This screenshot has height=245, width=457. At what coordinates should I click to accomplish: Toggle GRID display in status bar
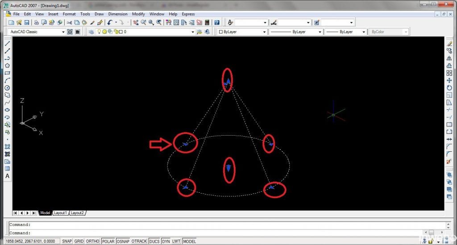pyautogui.click(x=79, y=241)
